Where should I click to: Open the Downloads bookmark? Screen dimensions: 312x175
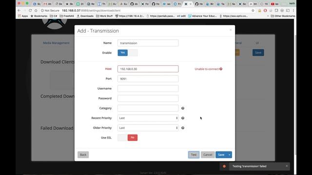[85, 16]
